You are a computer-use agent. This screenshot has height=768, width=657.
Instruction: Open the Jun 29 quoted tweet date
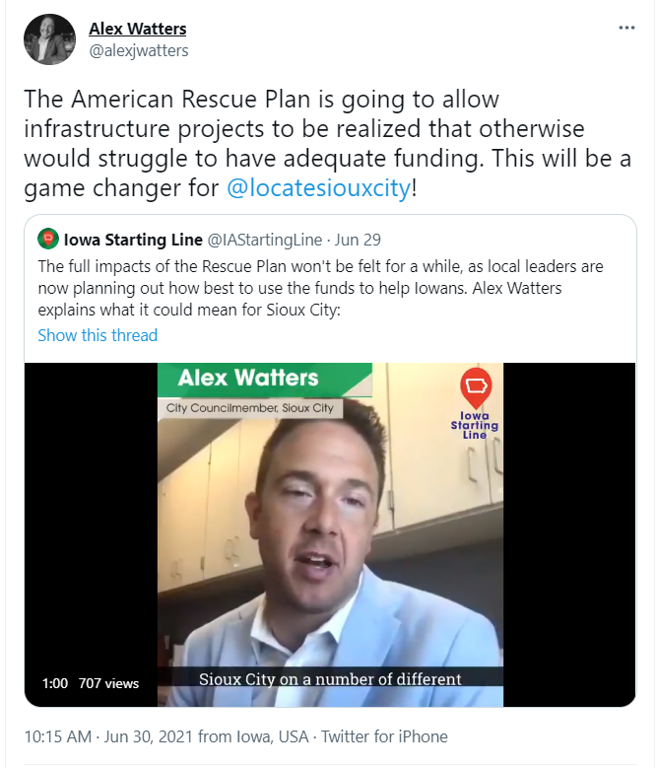(358, 240)
